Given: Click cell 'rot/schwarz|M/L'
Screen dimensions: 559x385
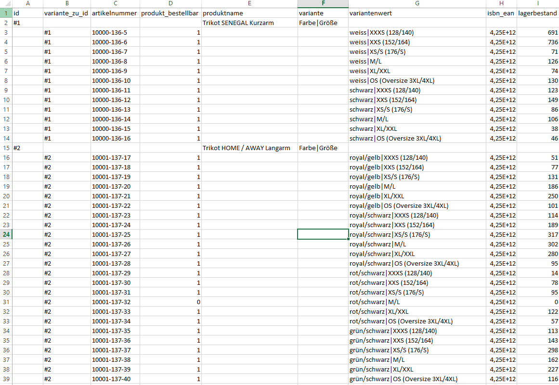Looking at the screenshot, I should (x=417, y=302).
